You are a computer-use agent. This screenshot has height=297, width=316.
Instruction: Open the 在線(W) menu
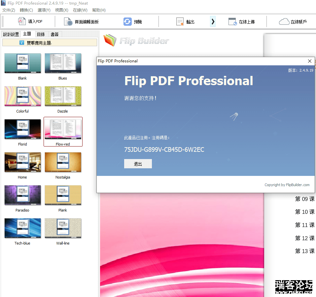[80, 10]
